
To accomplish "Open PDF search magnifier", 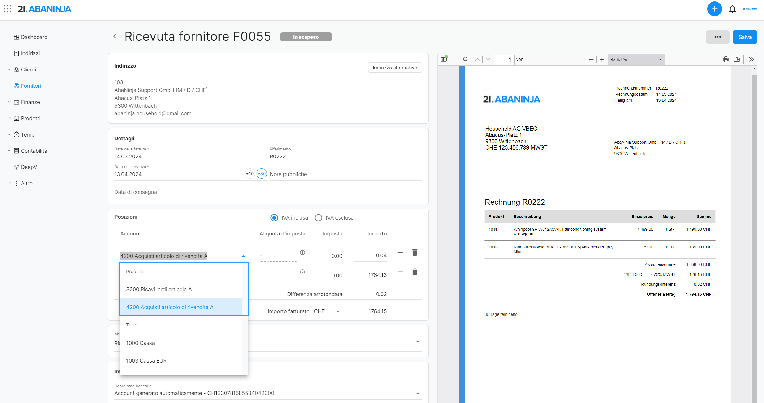I will [x=465, y=59].
